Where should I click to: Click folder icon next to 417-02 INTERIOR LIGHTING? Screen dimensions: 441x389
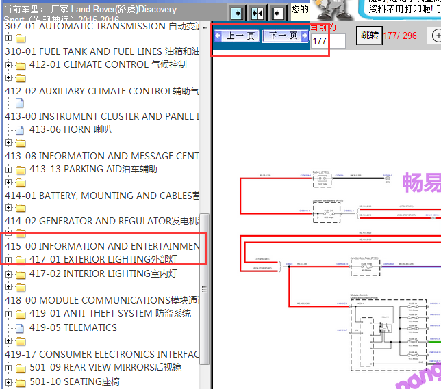point(21,274)
